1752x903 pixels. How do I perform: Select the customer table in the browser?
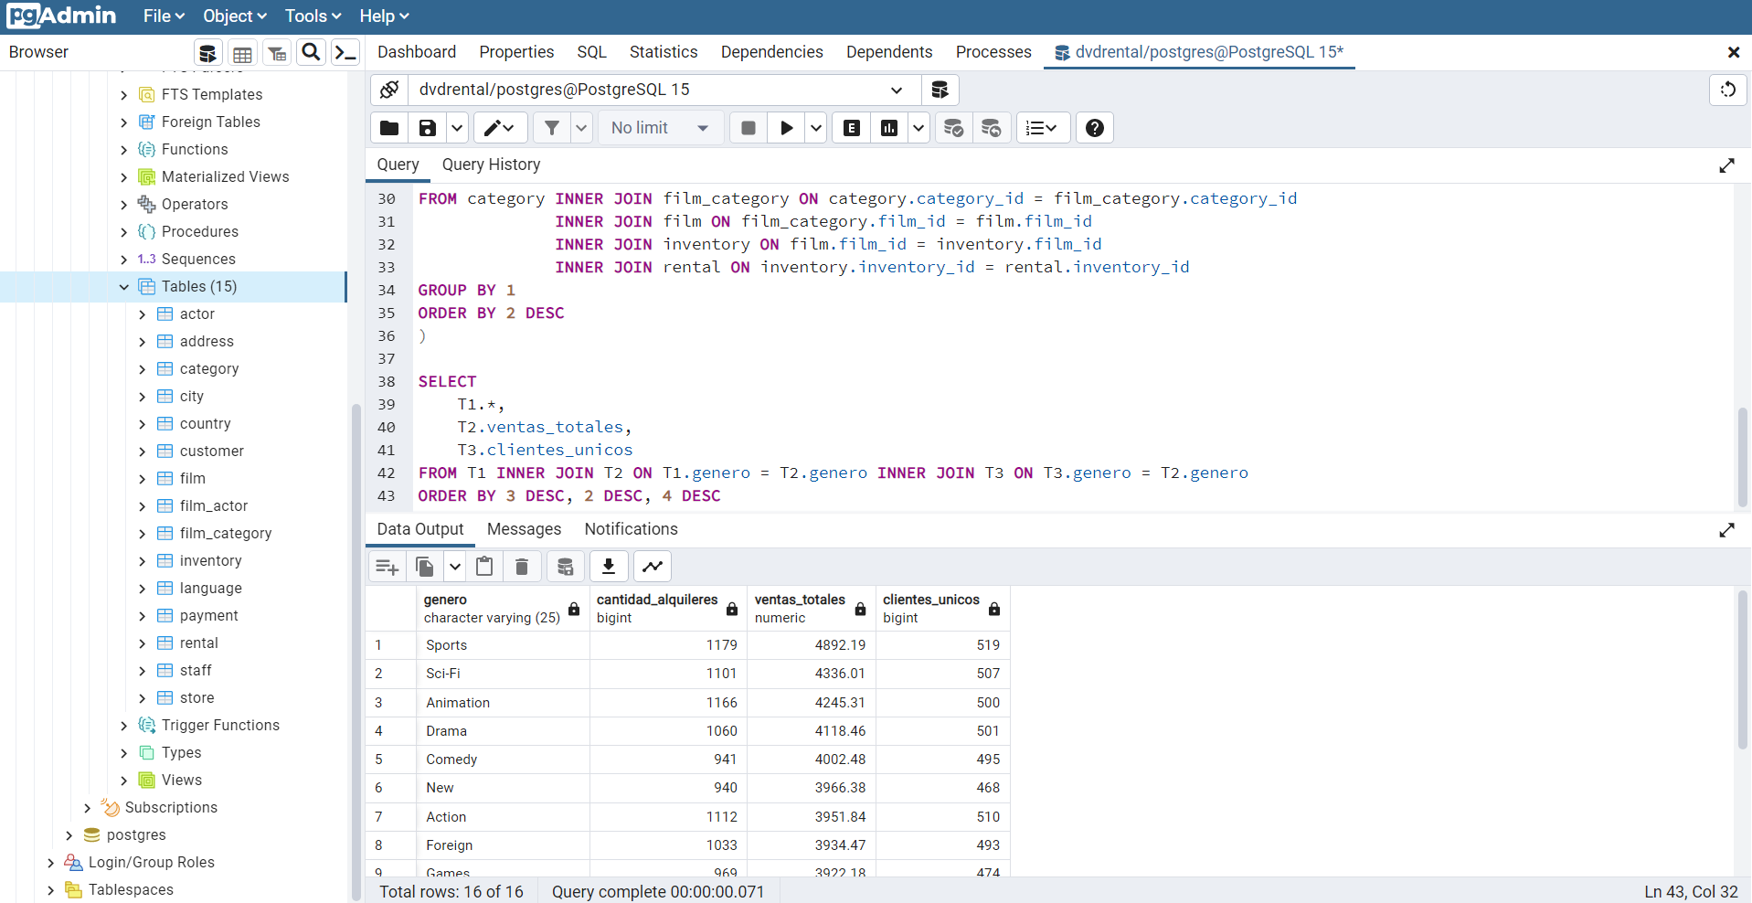pyautogui.click(x=213, y=451)
